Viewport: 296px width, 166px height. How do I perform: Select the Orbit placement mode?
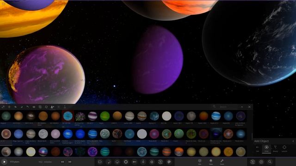pyautogui.click(x=266, y=148)
